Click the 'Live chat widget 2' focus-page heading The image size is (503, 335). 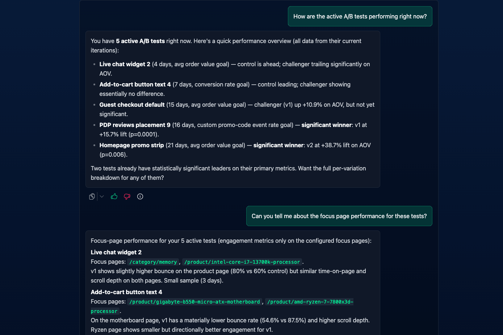click(116, 252)
